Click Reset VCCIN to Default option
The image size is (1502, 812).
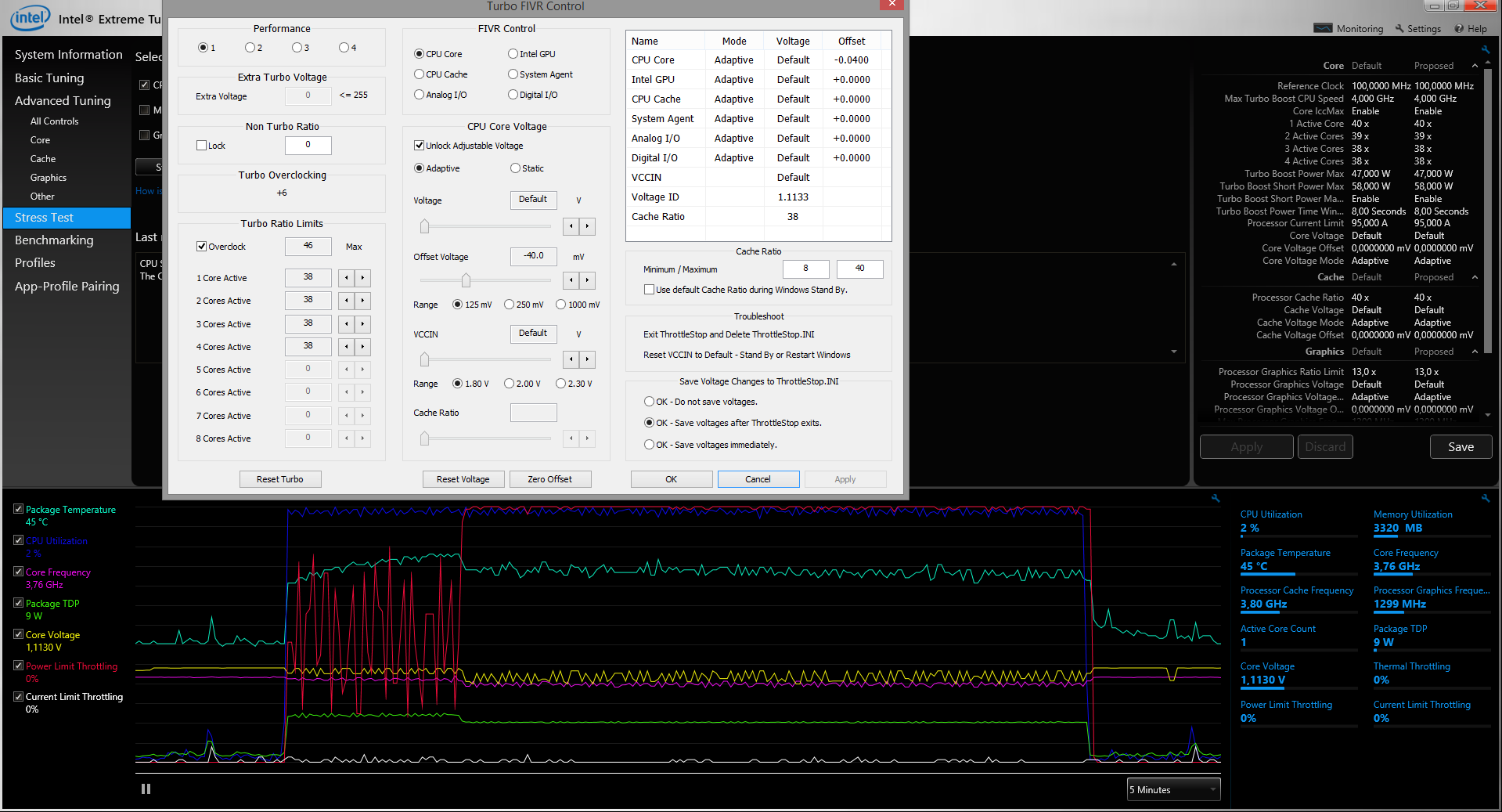(x=747, y=355)
